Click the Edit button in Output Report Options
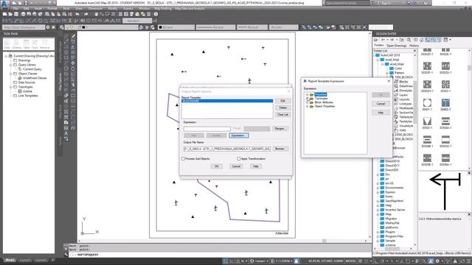 pyautogui.click(x=282, y=101)
